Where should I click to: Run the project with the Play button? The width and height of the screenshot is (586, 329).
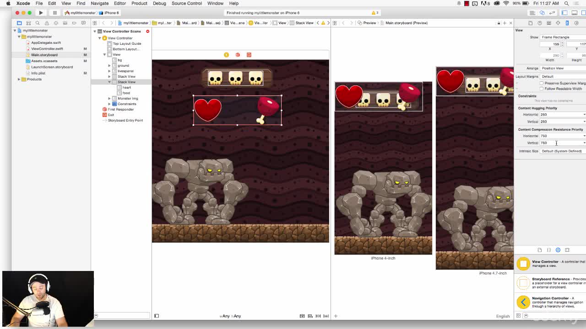(41, 13)
